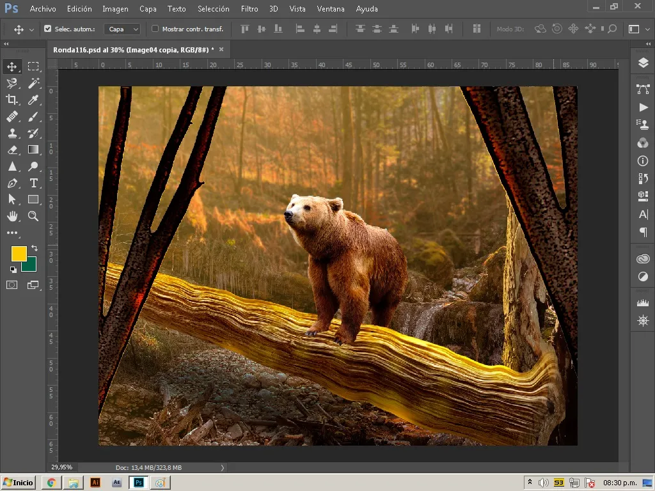Select the Rectangular Marquee tool
The image size is (655, 491).
pos(33,66)
